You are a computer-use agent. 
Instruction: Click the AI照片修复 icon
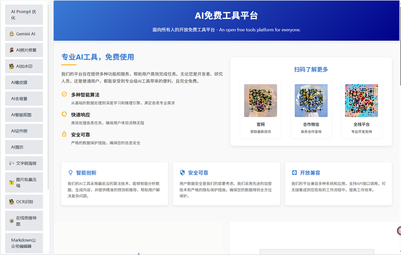pyautogui.click(x=12, y=50)
